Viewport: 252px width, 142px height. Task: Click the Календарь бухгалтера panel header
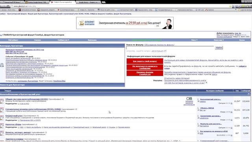62,46
